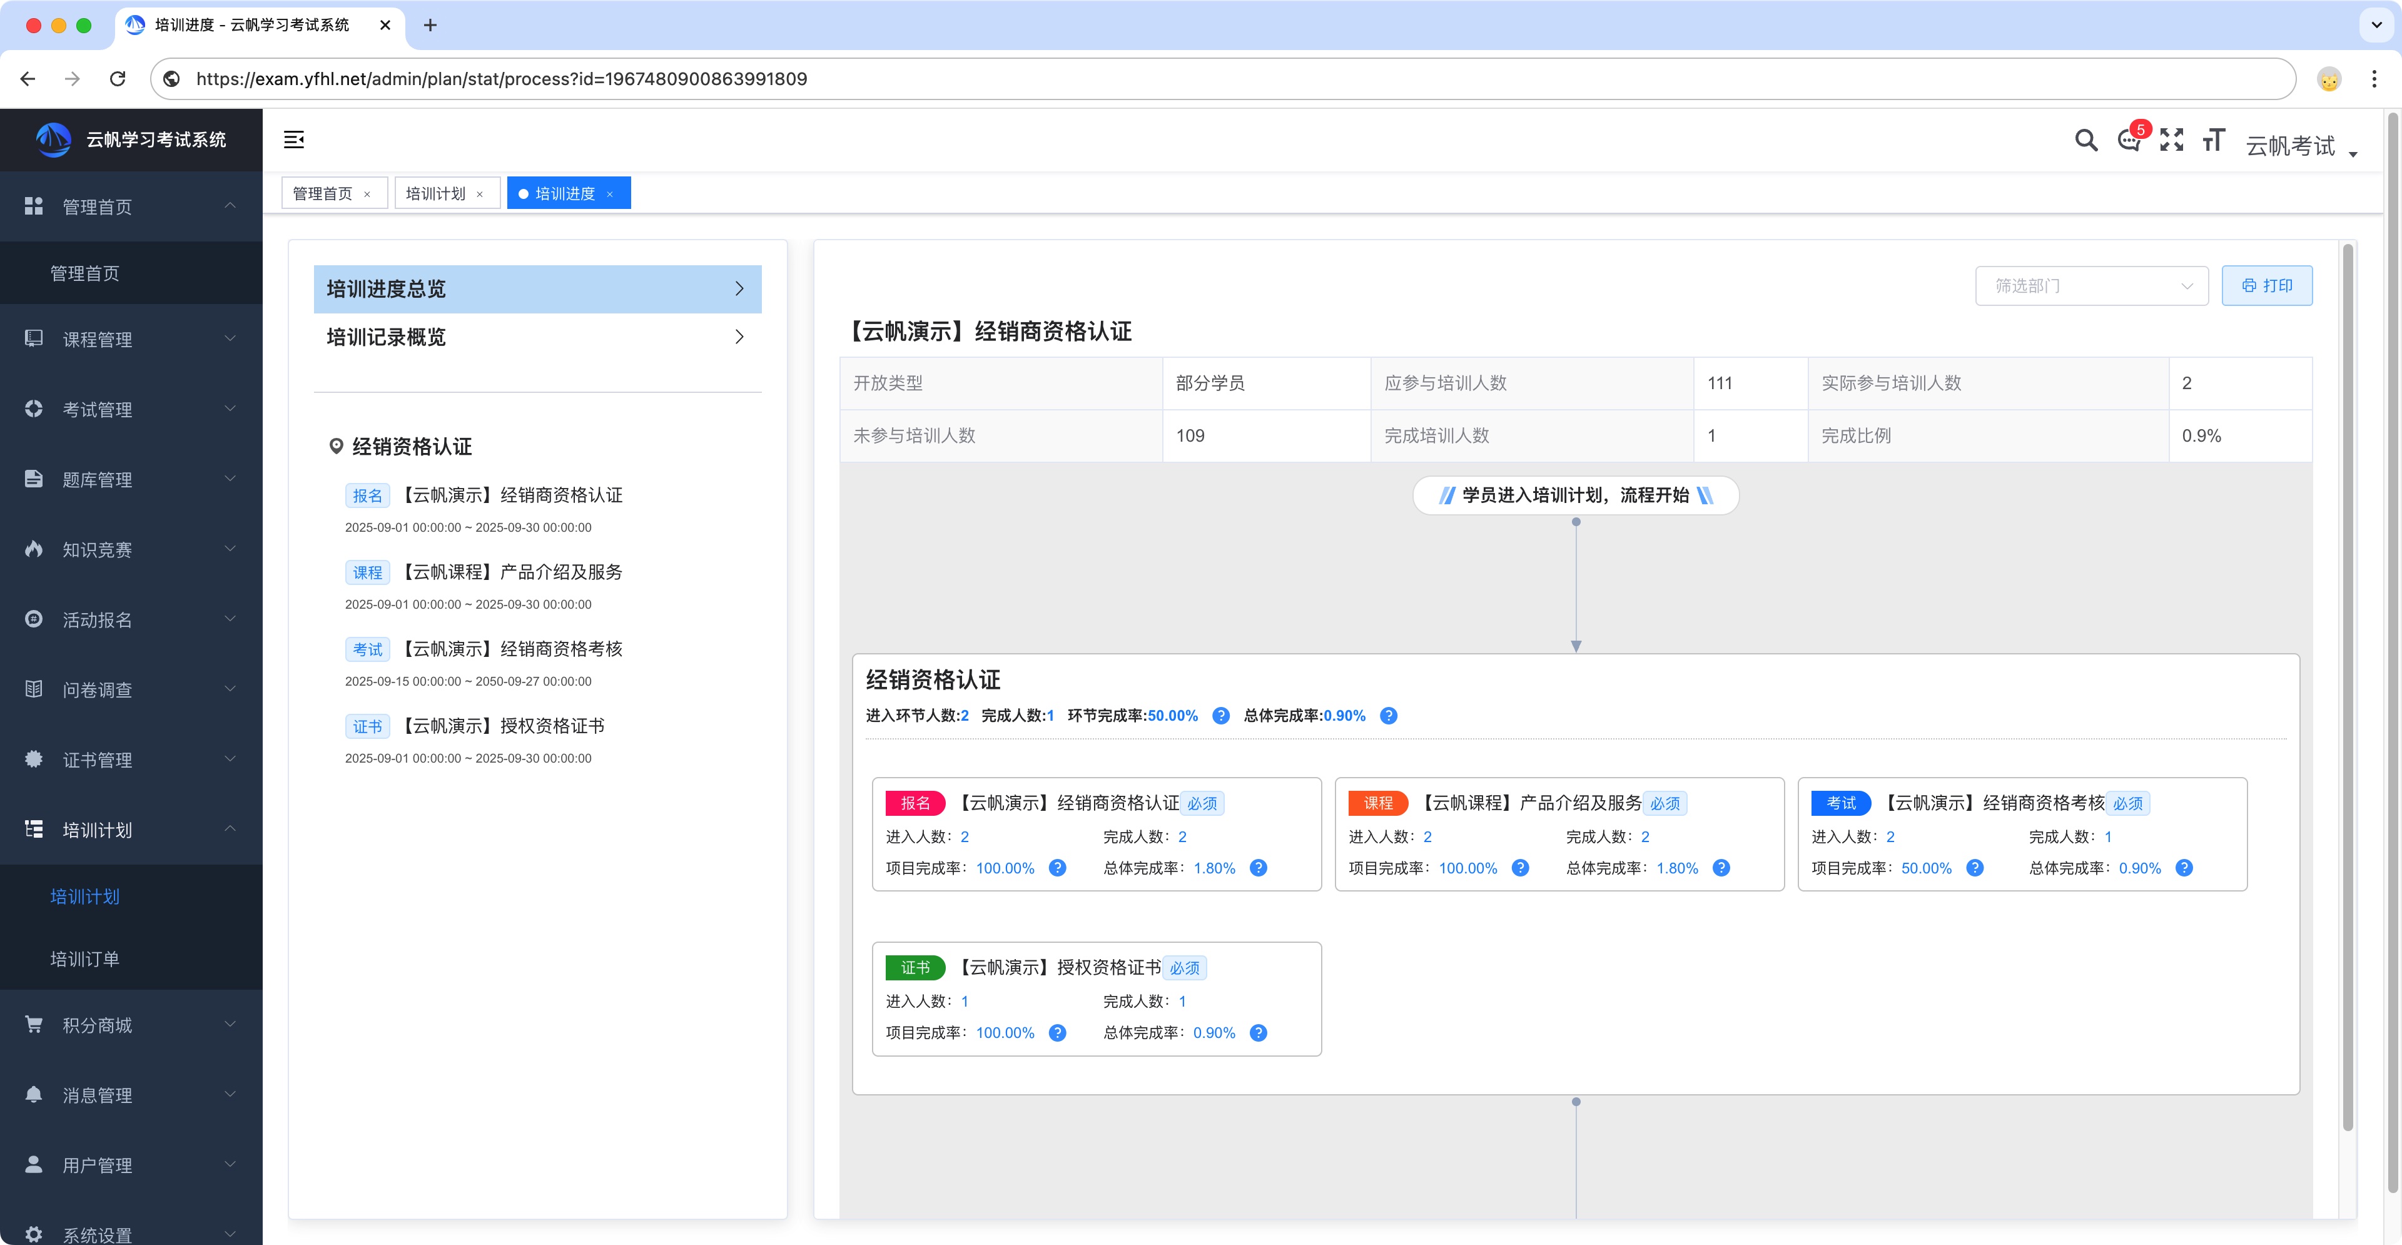
Task: Click the 活动报名 sidebar icon
Action: (x=34, y=618)
